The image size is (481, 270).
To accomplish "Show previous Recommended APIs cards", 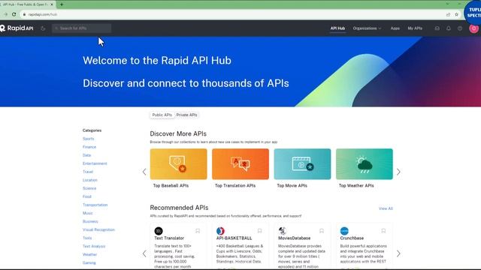I will (x=144, y=253).
